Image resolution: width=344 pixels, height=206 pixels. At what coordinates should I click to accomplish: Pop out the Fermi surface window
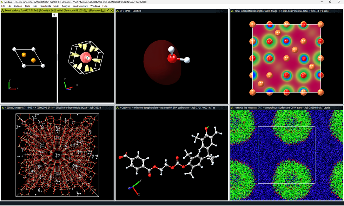(107, 11)
